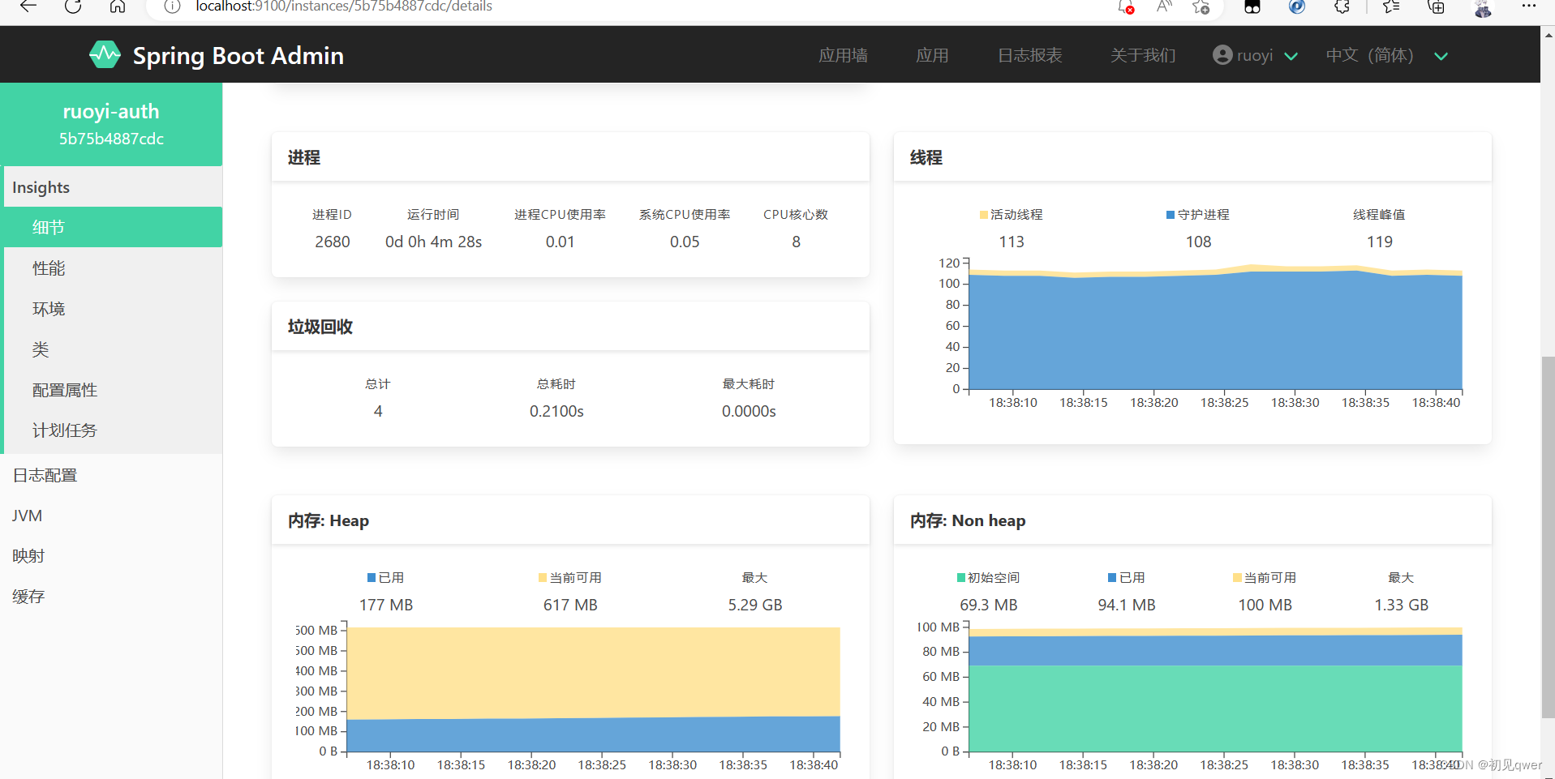Expand the ruoyi user dropdown
1555x779 pixels.
coord(1291,55)
